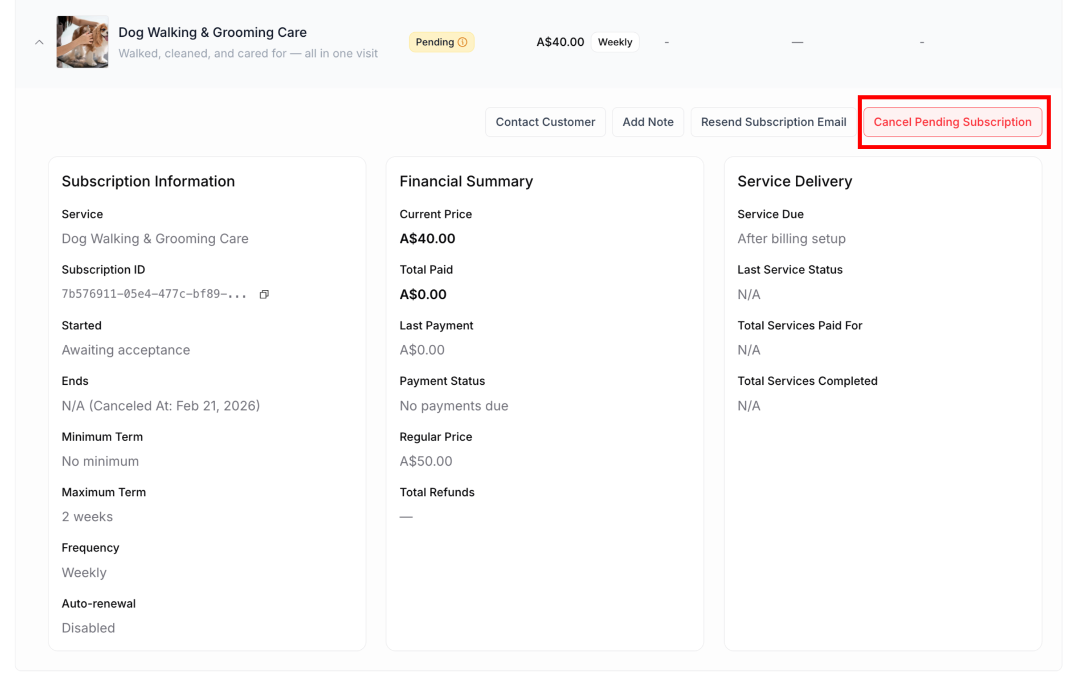Click the A$40.00 price in header row
The width and height of the screenshot is (1080, 682).
coord(560,42)
